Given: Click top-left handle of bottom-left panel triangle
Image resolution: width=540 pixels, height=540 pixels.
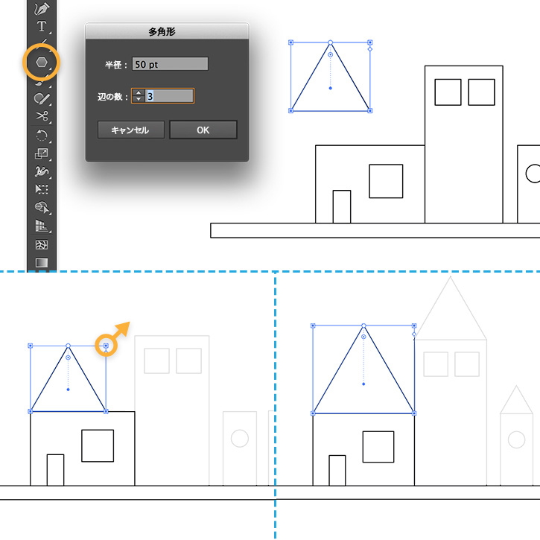Looking at the screenshot, I should [x=31, y=346].
